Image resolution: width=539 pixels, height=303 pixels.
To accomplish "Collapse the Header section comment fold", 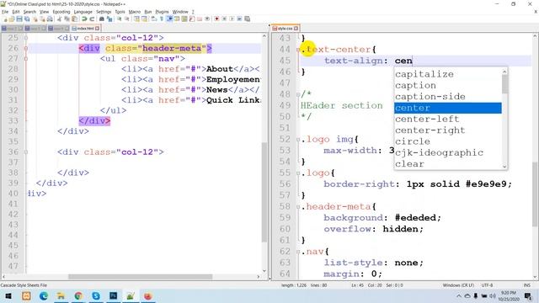I will (x=298, y=94).
